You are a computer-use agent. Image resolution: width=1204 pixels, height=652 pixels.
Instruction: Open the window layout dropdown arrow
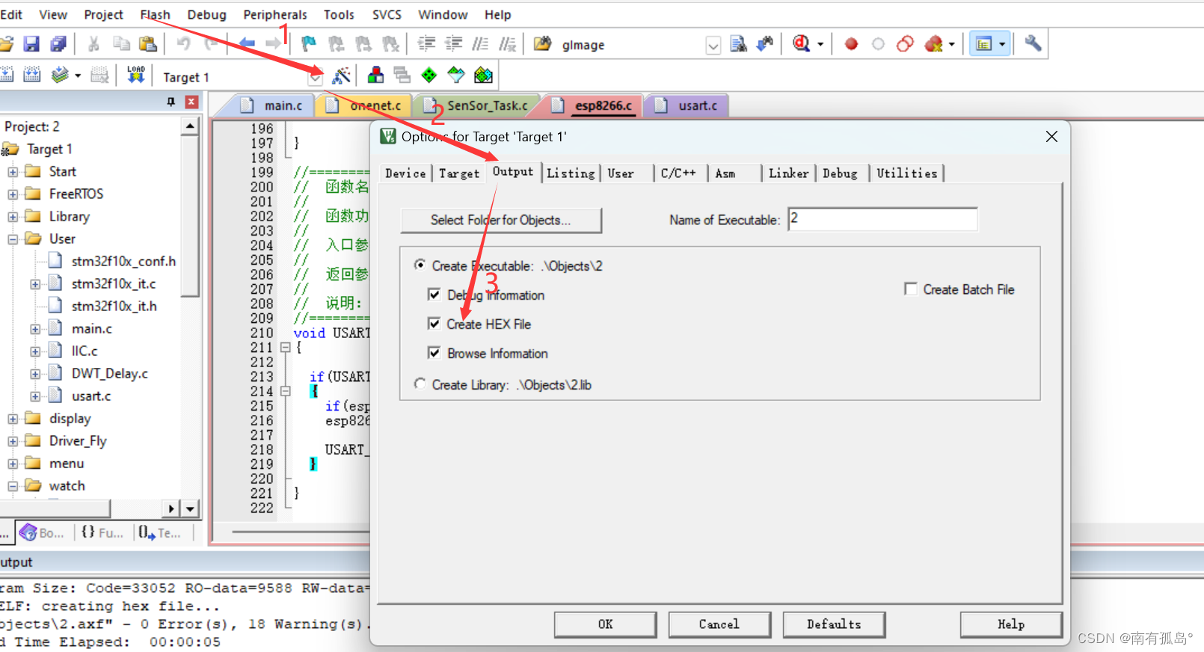1002,44
